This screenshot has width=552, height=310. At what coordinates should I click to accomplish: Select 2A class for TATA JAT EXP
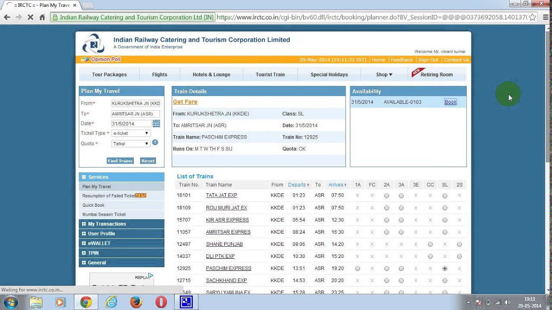(387, 195)
